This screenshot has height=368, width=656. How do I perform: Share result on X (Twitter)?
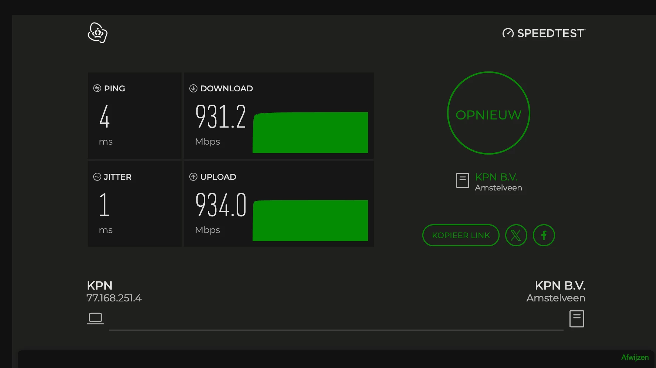516,235
